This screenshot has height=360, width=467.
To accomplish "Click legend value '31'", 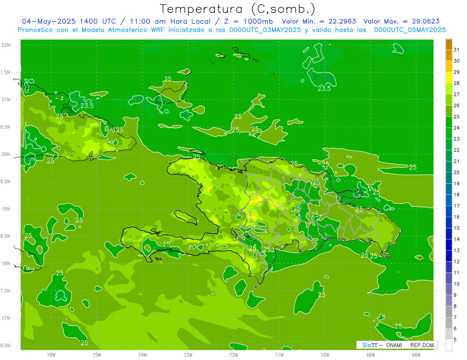I will pos(457,50).
